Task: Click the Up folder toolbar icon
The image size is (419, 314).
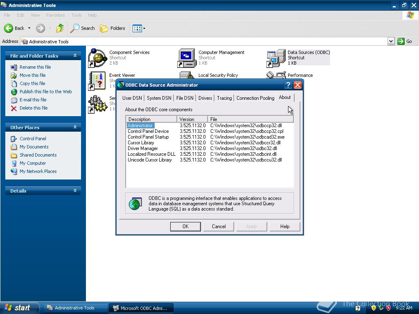Action: pyautogui.click(x=60, y=28)
